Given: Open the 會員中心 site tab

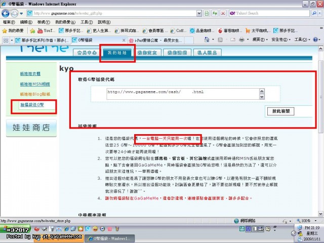Looking at the screenshot, I should [x=87, y=53].
